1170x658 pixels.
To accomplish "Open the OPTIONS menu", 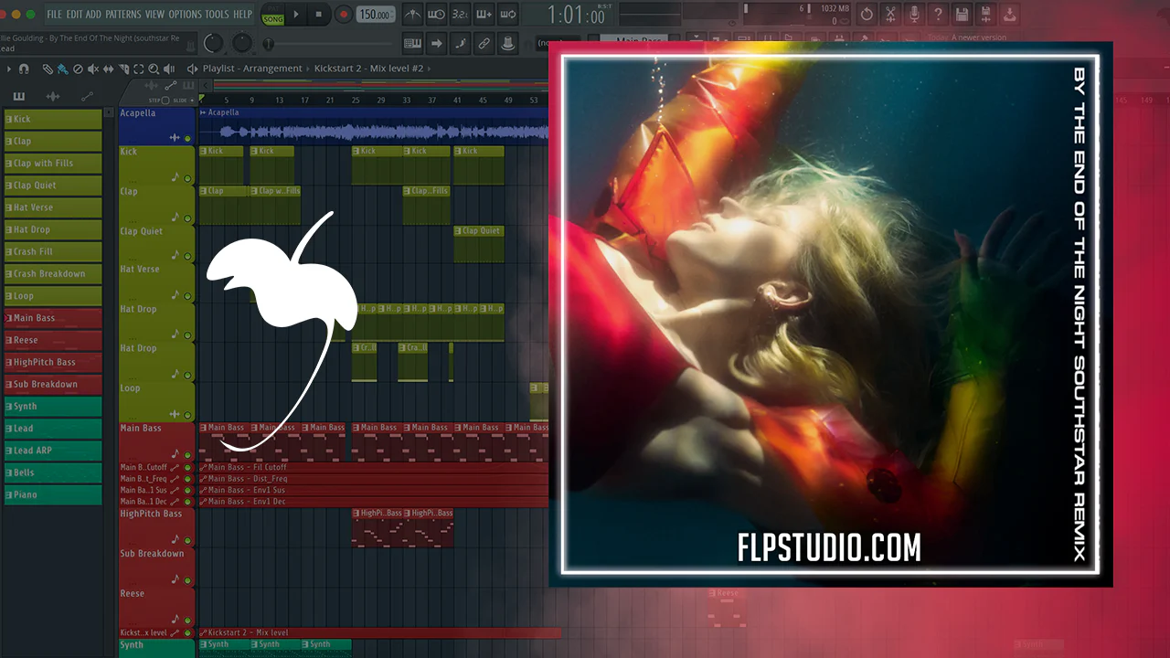I will point(185,15).
